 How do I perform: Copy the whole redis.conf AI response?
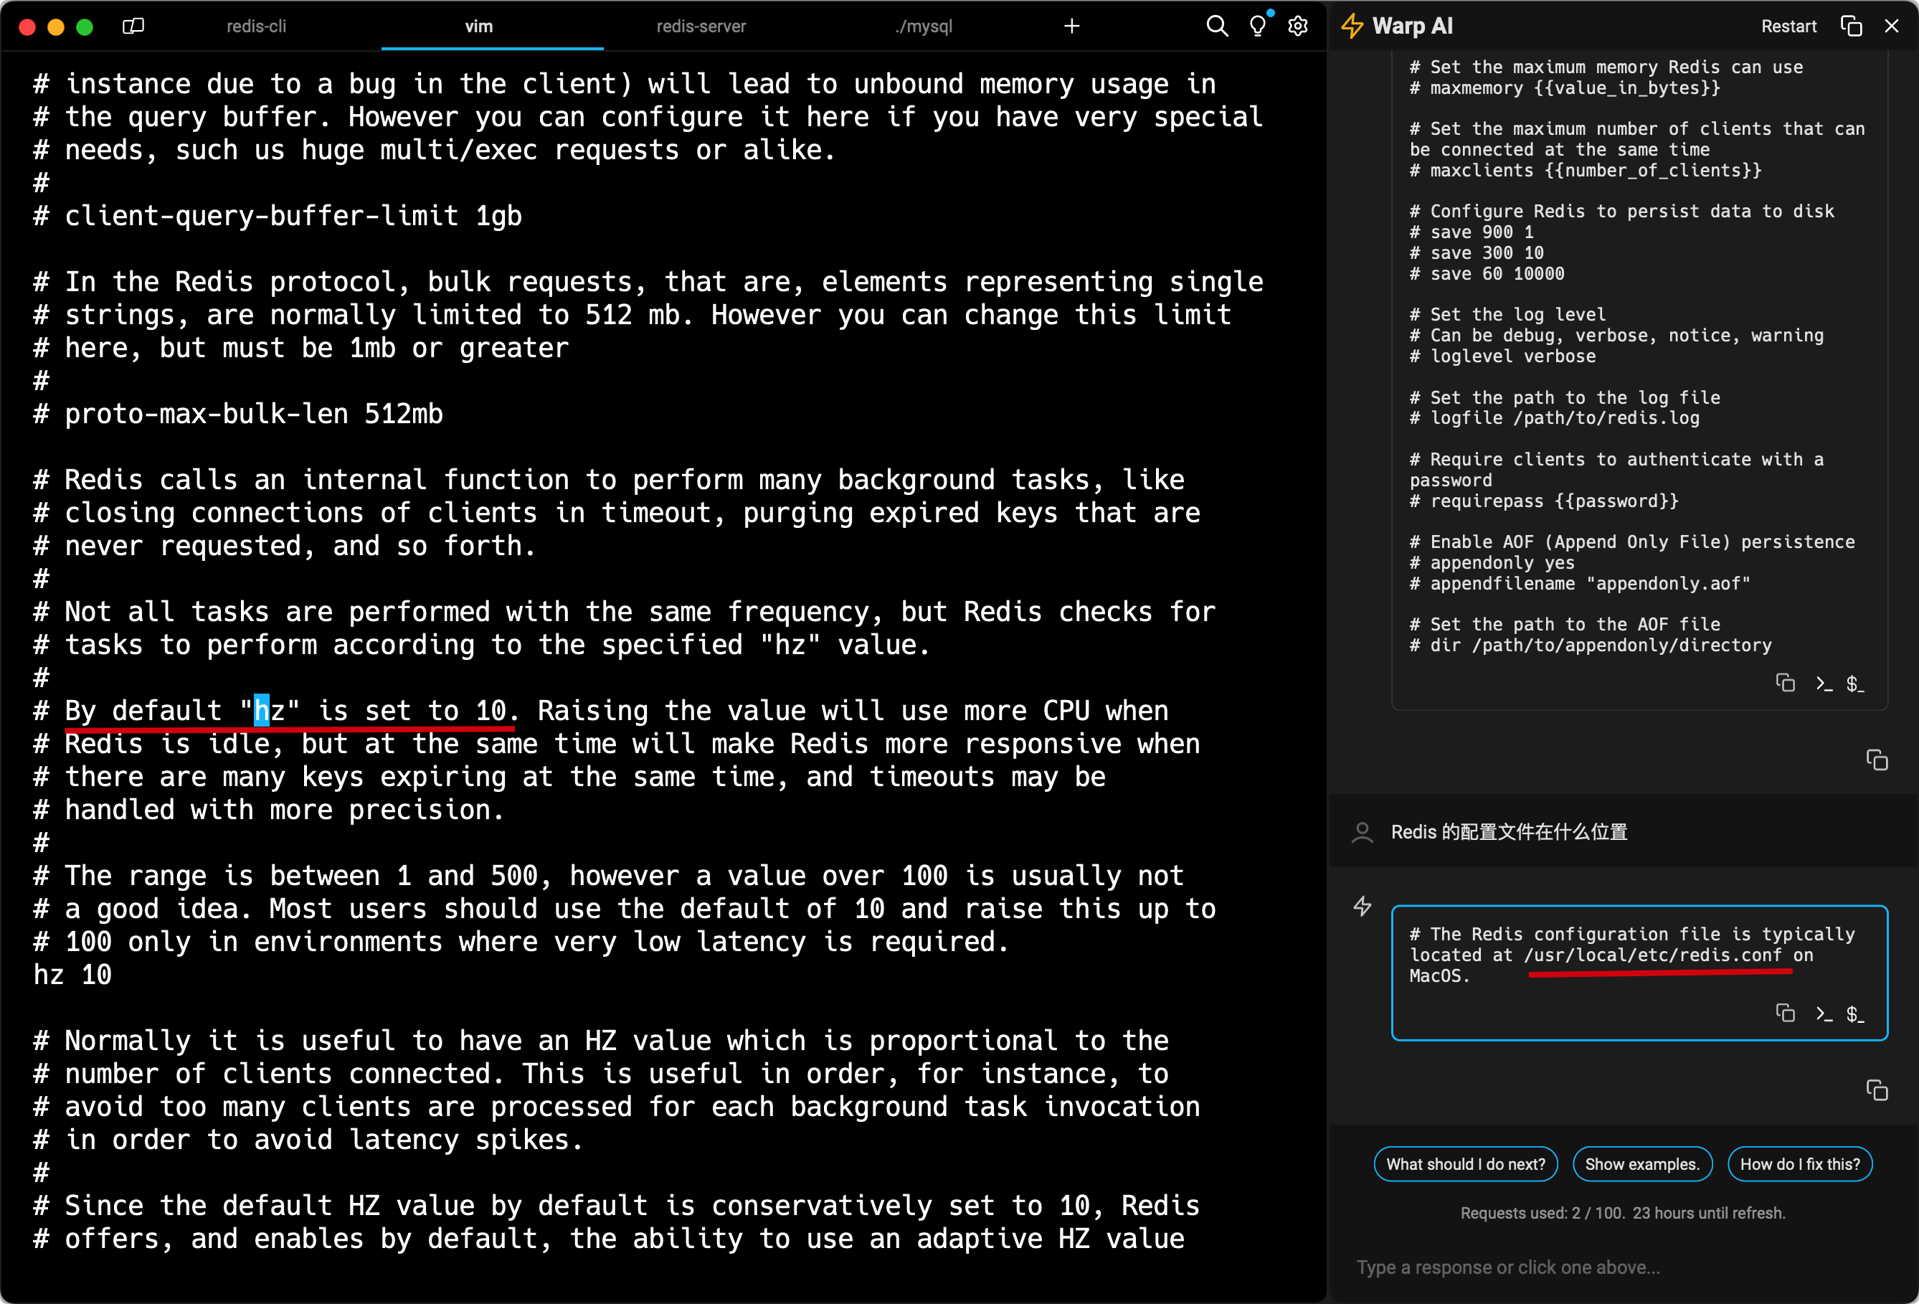[1876, 1090]
